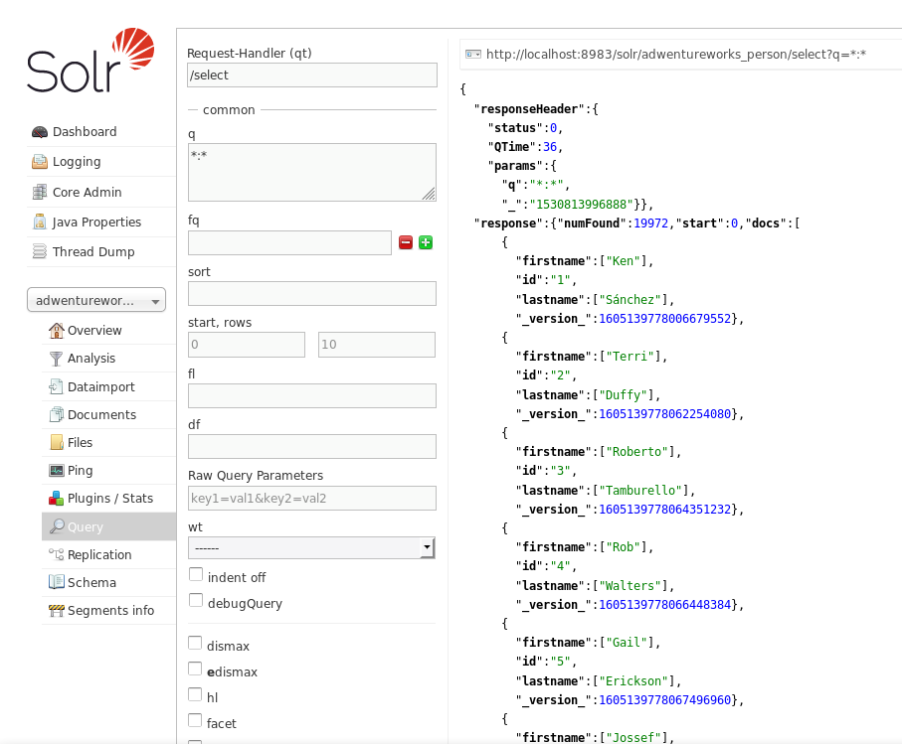Add another fq filter with the plus button
This screenshot has height=744, width=902.
pyautogui.click(x=426, y=241)
